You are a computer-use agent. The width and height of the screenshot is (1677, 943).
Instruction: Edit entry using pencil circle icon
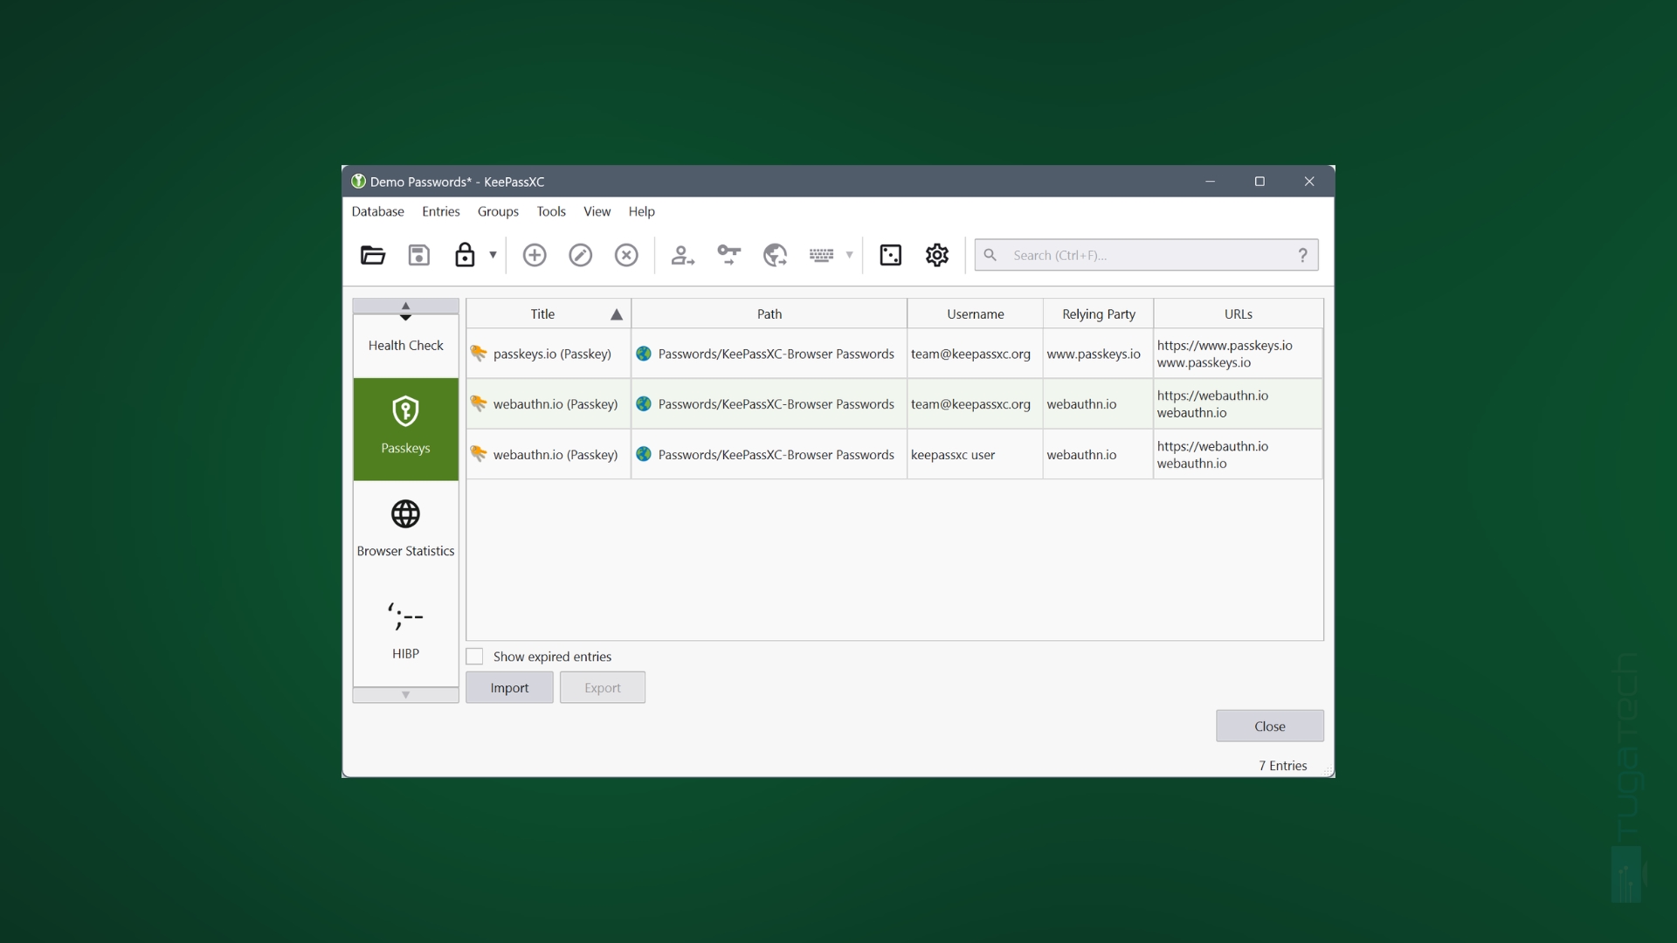[x=581, y=255]
